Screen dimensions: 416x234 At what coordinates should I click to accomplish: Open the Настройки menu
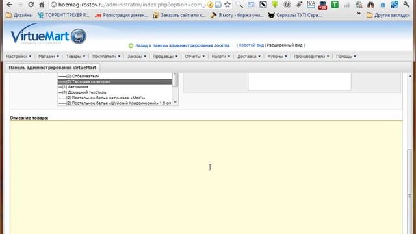pos(19,57)
